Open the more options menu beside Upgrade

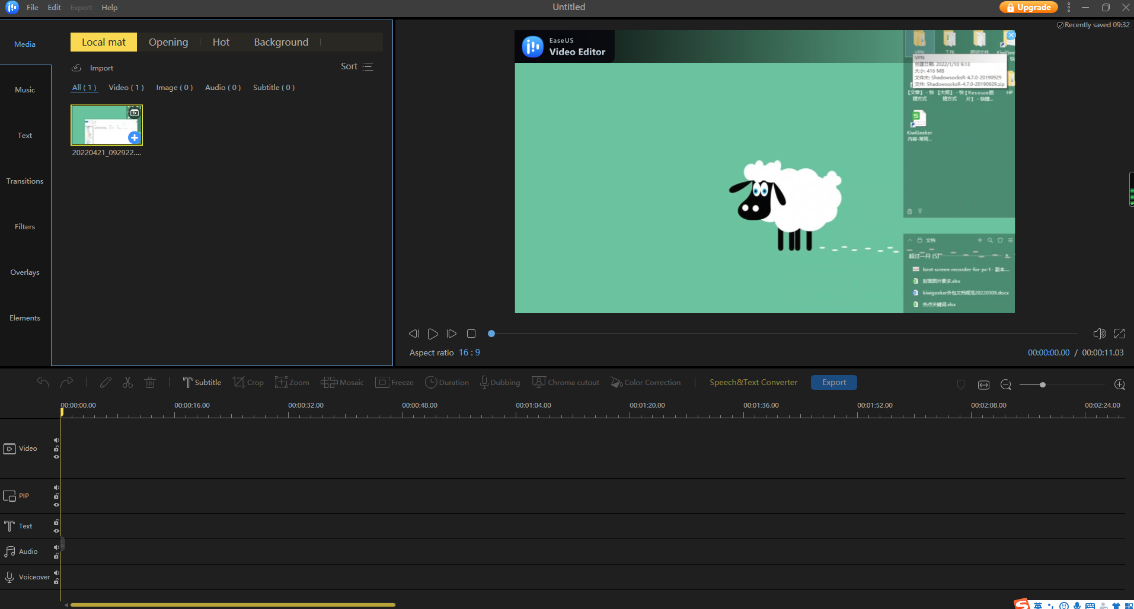[1069, 8]
